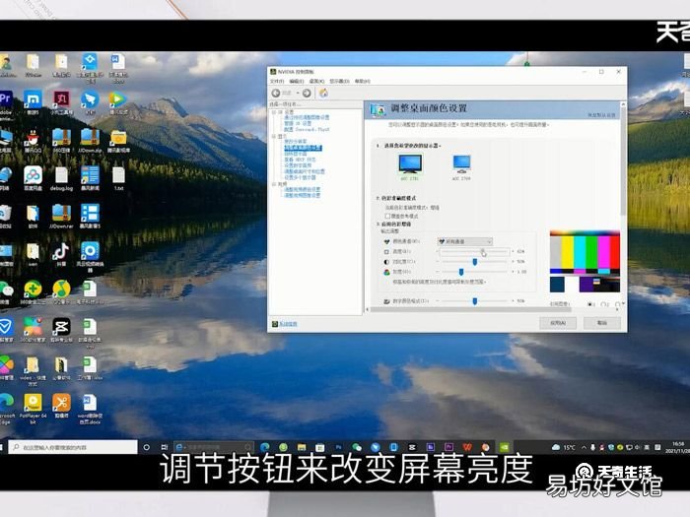The width and height of the screenshot is (690, 517).
Task: Click the contrast (对比度) slider handle
Action: coord(475,262)
